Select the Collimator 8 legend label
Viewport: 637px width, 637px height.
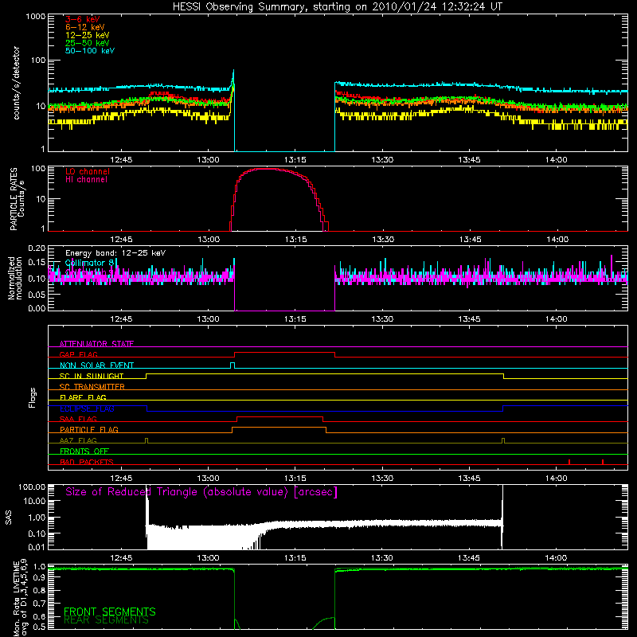tap(89, 263)
